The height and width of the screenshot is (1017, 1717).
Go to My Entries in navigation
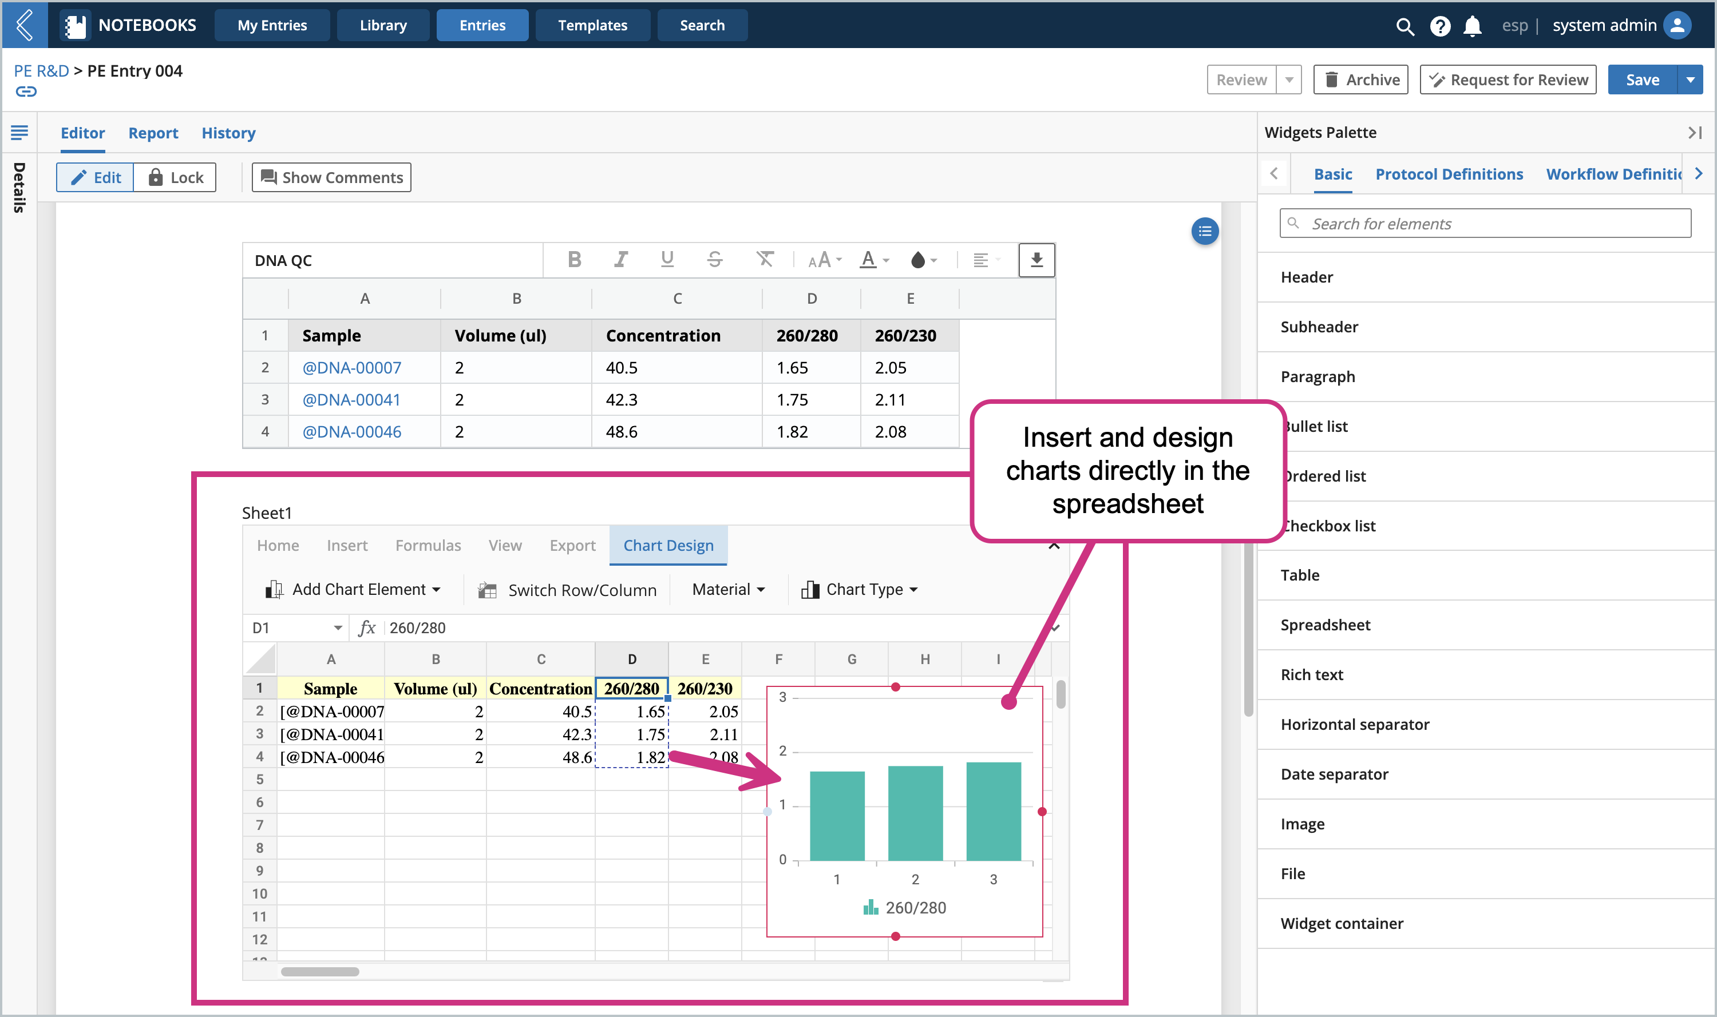click(272, 25)
